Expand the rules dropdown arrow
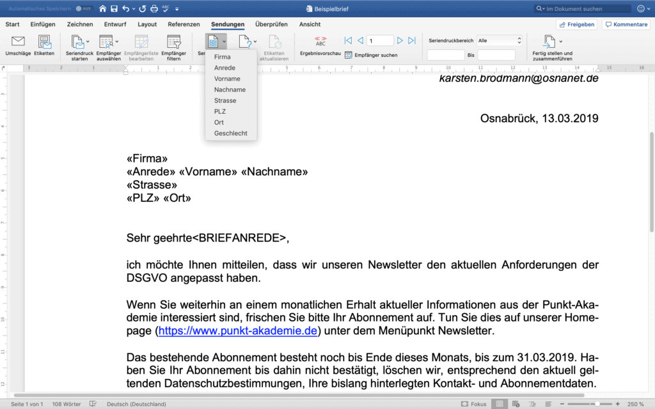The height and width of the screenshot is (409, 655). coord(255,42)
